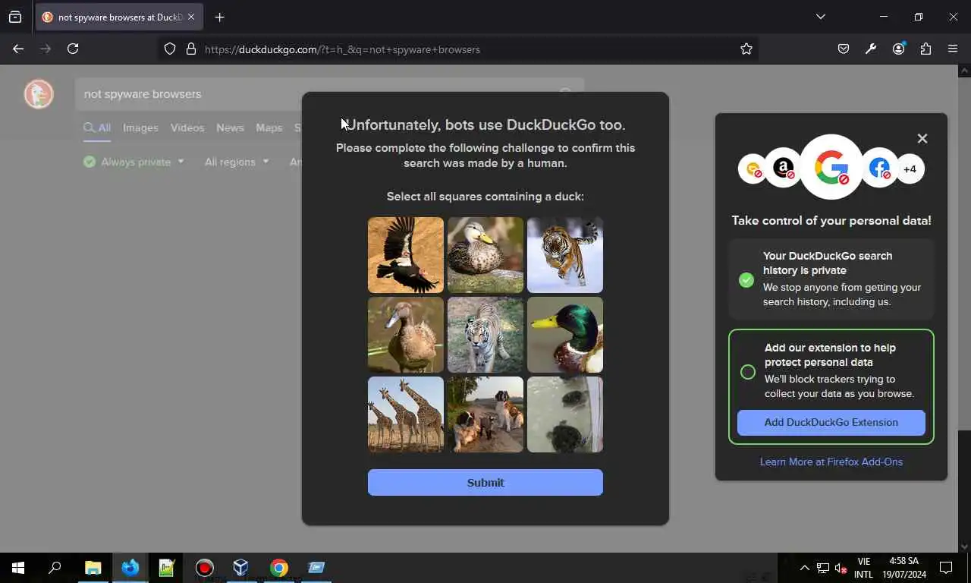Viewport: 971px width, 583px height.
Task: Open the VirtualBox taskbar icon
Action: (241, 568)
